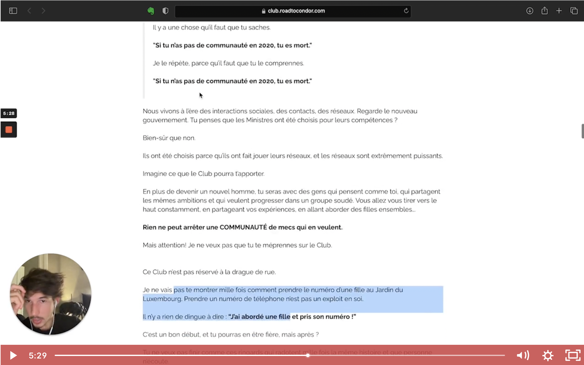Open the privacy shield report
Screen dimensions: 584x365
[x=165, y=11]
